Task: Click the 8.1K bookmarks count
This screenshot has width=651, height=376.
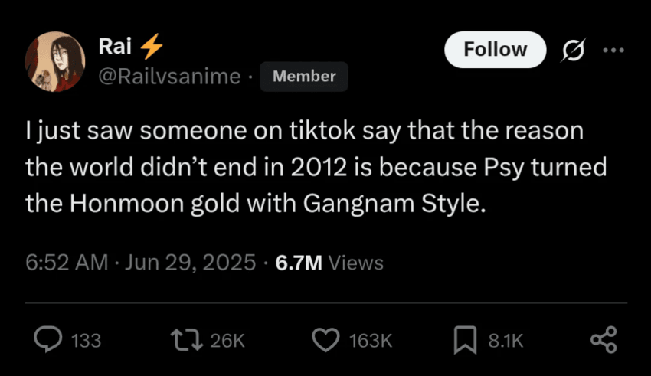Action: pyautogui.click(x=505, y=341)
